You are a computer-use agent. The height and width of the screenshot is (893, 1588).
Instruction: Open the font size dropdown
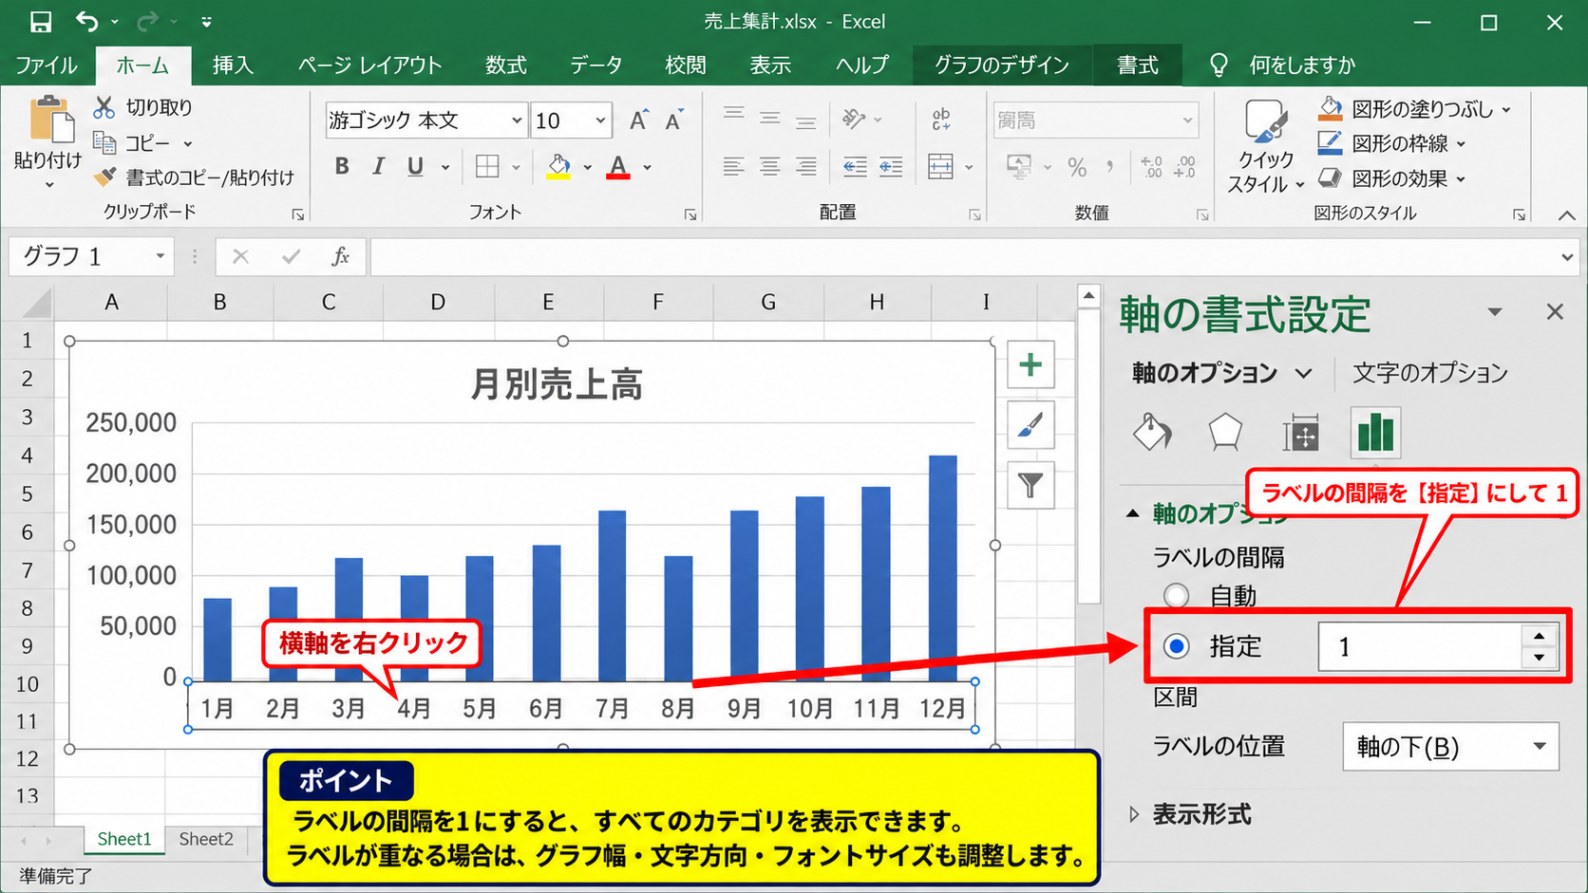point(600,121)
